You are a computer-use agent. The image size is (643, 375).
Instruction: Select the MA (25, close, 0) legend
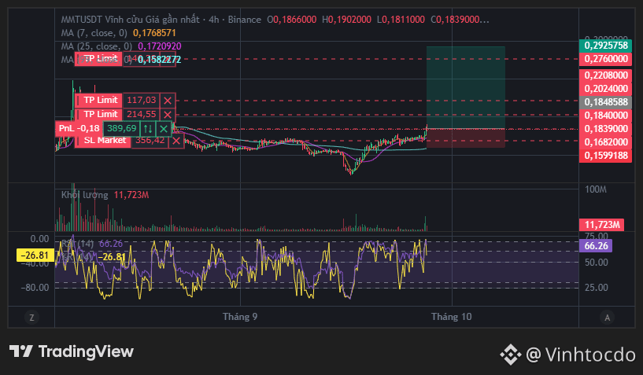[97, 46]
